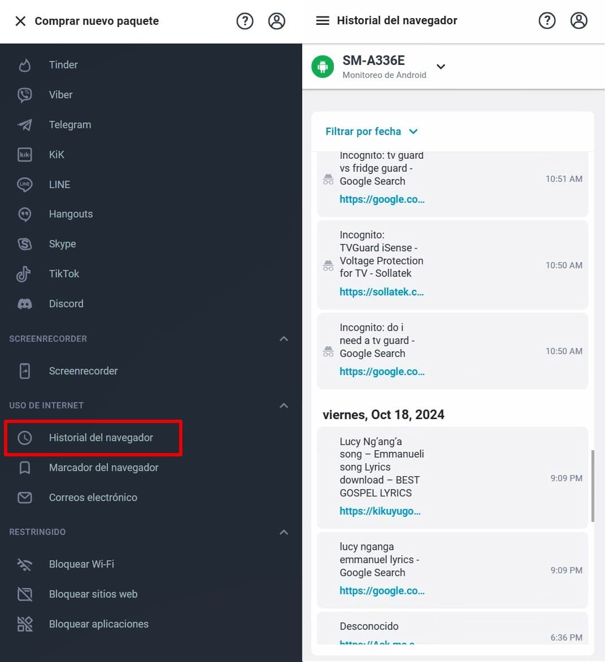Click the 6:36 PM timestamp

click(x=566, y=638)
